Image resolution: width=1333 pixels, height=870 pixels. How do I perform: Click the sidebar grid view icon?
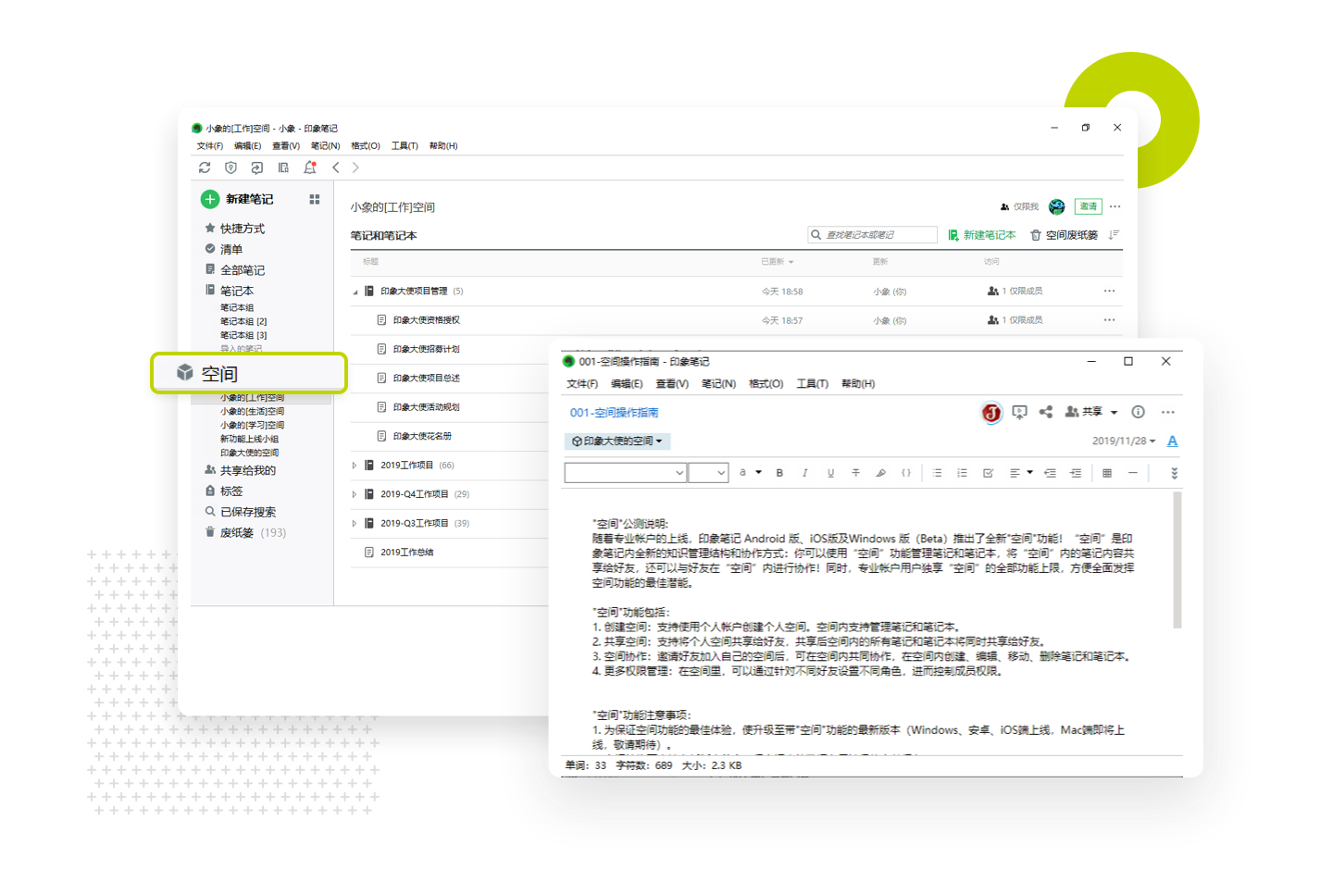point(315,199)
